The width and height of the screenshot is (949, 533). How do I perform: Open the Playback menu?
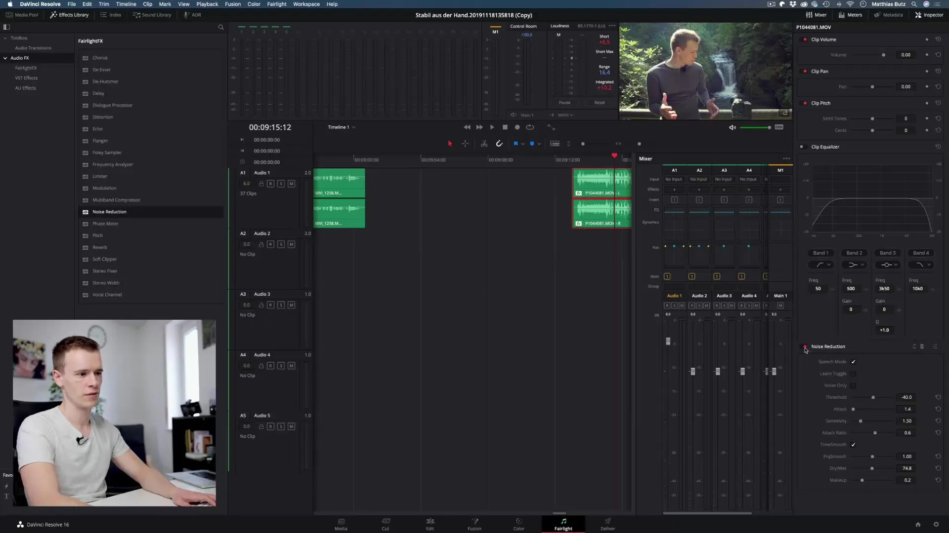(207, 4)
